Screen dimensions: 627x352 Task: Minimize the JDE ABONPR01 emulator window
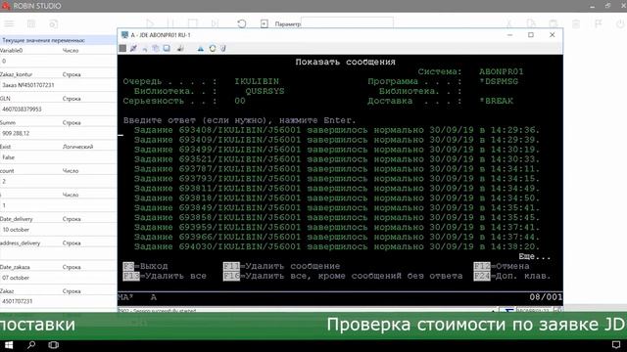[x=509, y=35]
